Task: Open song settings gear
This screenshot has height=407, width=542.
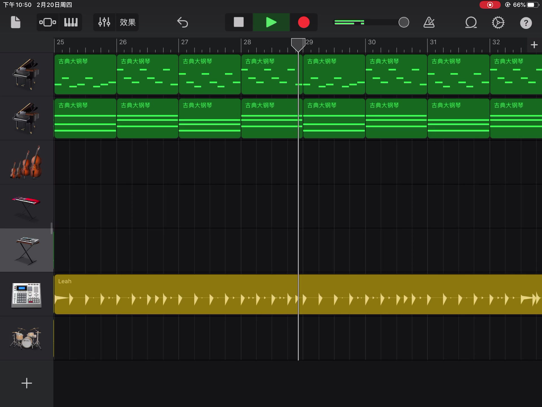Action: pos(498,23)
